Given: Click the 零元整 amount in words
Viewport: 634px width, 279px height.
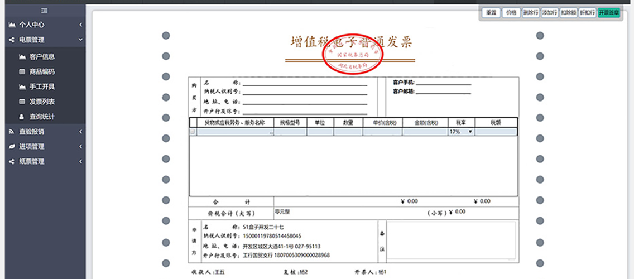Looking at the screenshot, I should 282,211.
